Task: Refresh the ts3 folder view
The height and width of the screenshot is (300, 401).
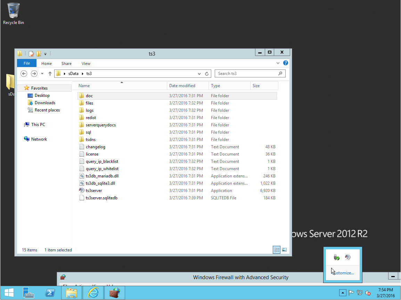Action: pos(207,74)
